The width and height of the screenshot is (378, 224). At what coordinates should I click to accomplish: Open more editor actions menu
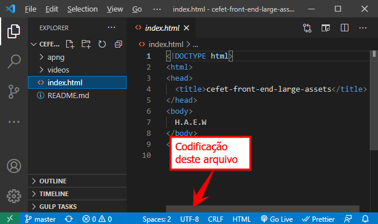pos(363,28)
